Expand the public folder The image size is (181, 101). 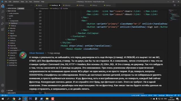point(11,16)
